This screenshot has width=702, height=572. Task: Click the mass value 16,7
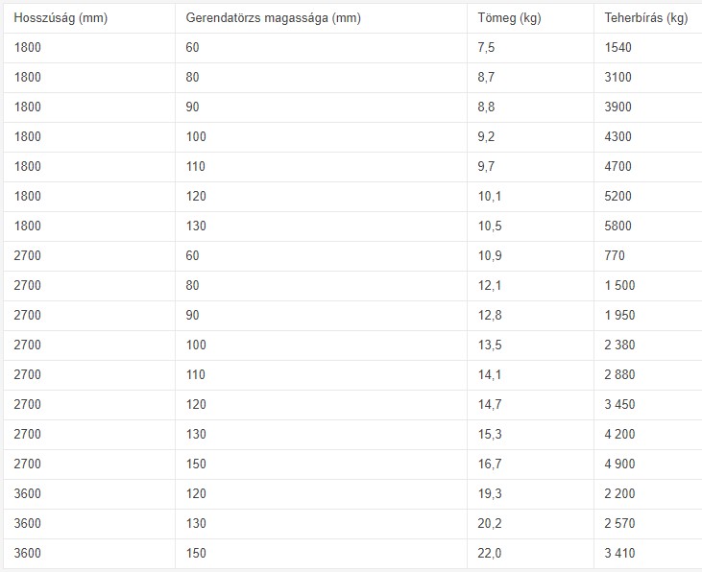click(x=489, y=465)
